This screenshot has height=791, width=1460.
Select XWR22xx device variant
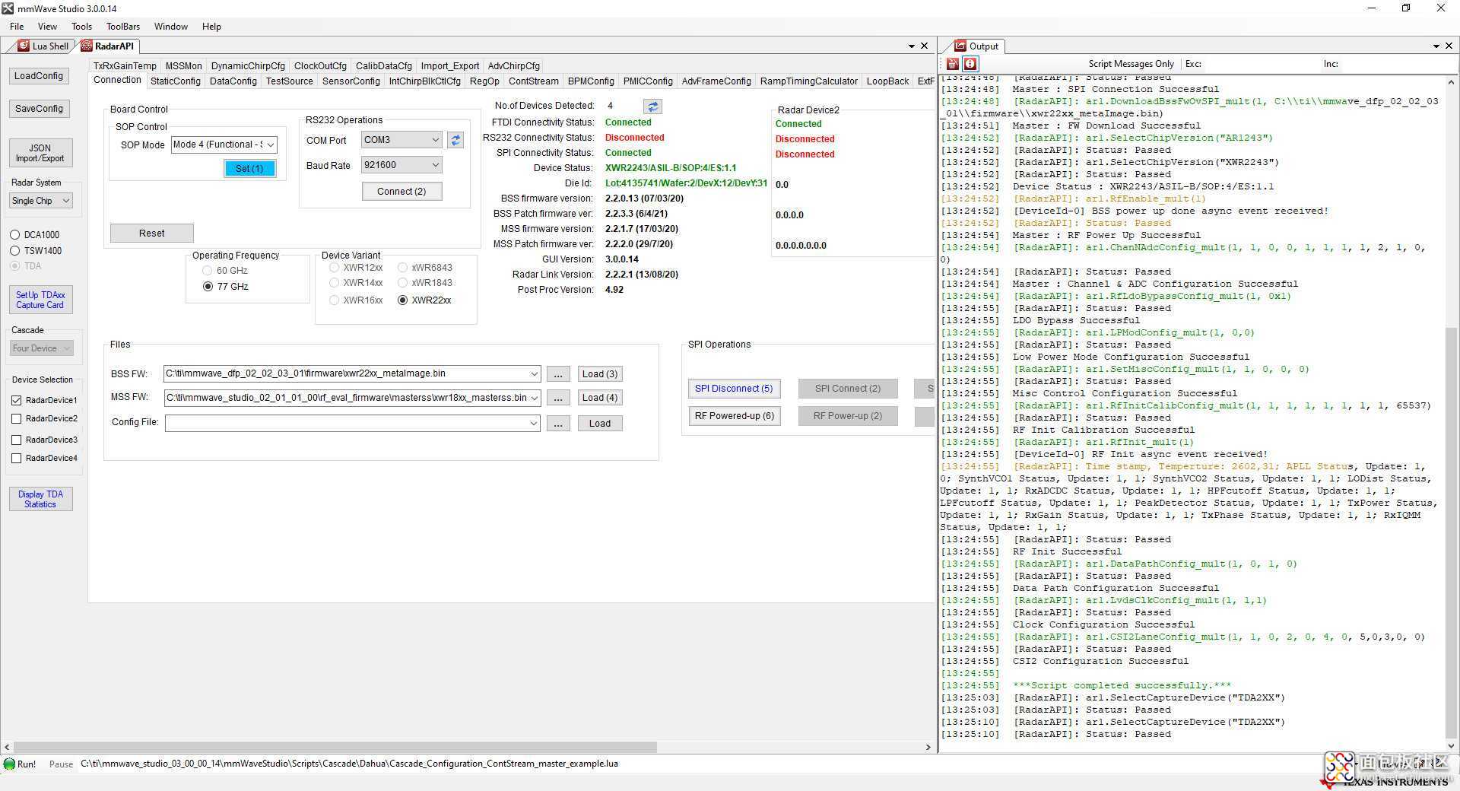point(403,300)
